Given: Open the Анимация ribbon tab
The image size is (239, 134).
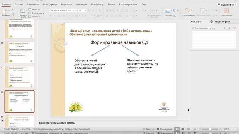Looking at the screenshot, I should [x=82, y=4].
